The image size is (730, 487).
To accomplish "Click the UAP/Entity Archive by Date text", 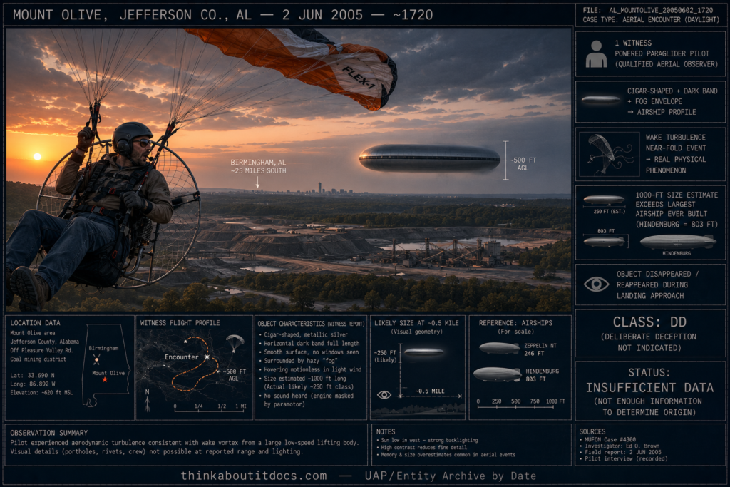I will click(451, 476).
